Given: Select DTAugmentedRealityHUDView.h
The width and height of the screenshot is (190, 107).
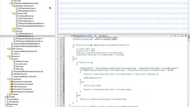Looking at the screenshot, I should pyautogui.click(x=31, y=23).
